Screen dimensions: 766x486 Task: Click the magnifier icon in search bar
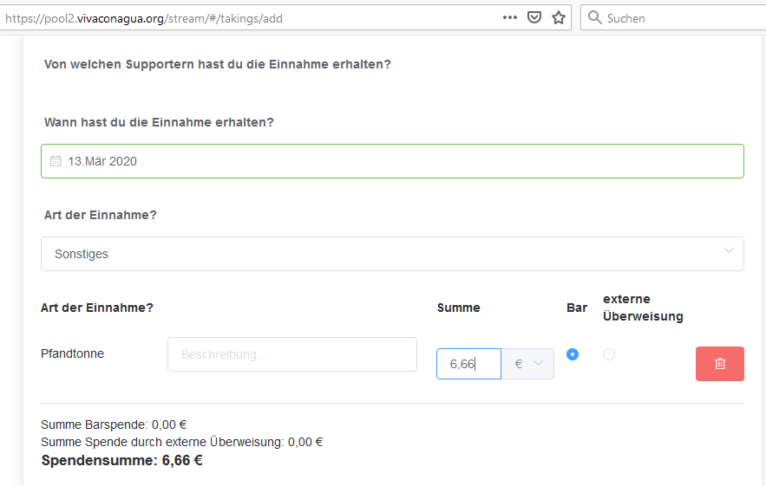[x=594, y=17]
